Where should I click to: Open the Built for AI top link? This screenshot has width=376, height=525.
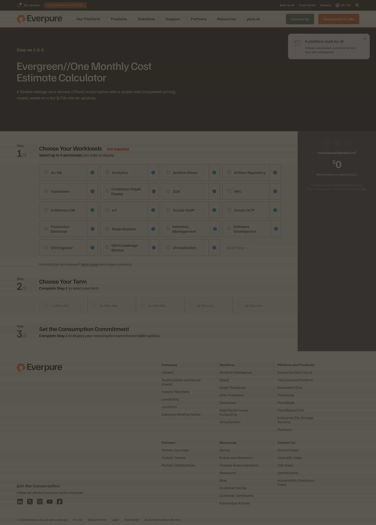[x=287, y=5]
